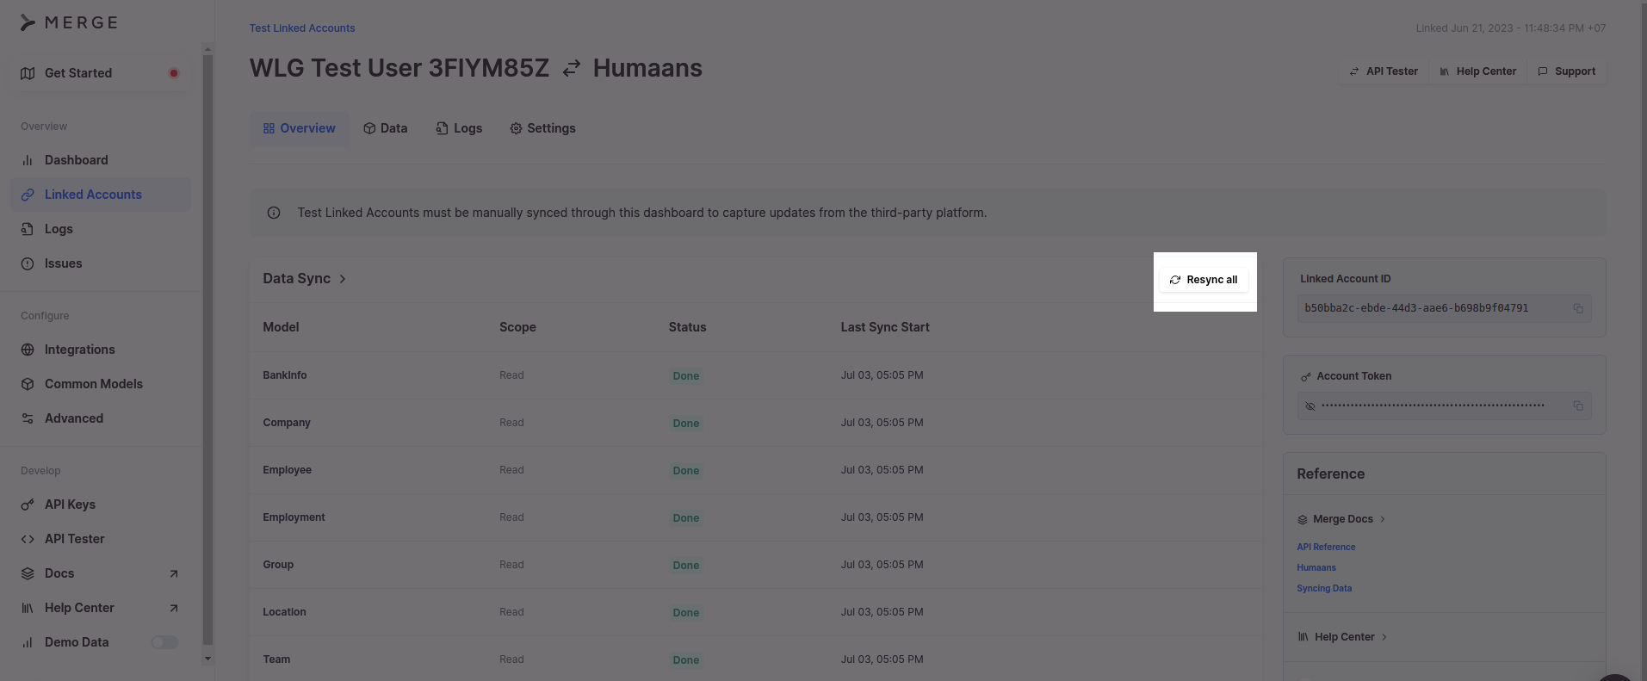Click the Status column header
1647x681 pixels.
pos(687,327)
